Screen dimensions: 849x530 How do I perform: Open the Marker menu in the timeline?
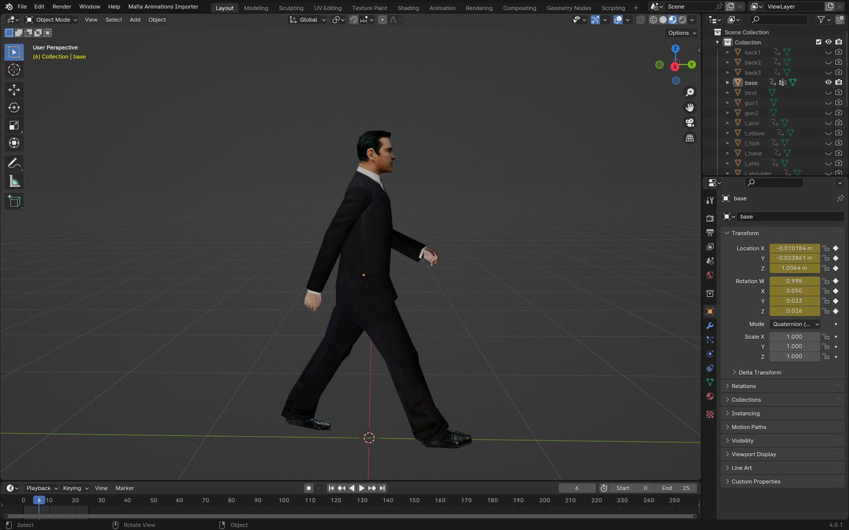point(125,488)
